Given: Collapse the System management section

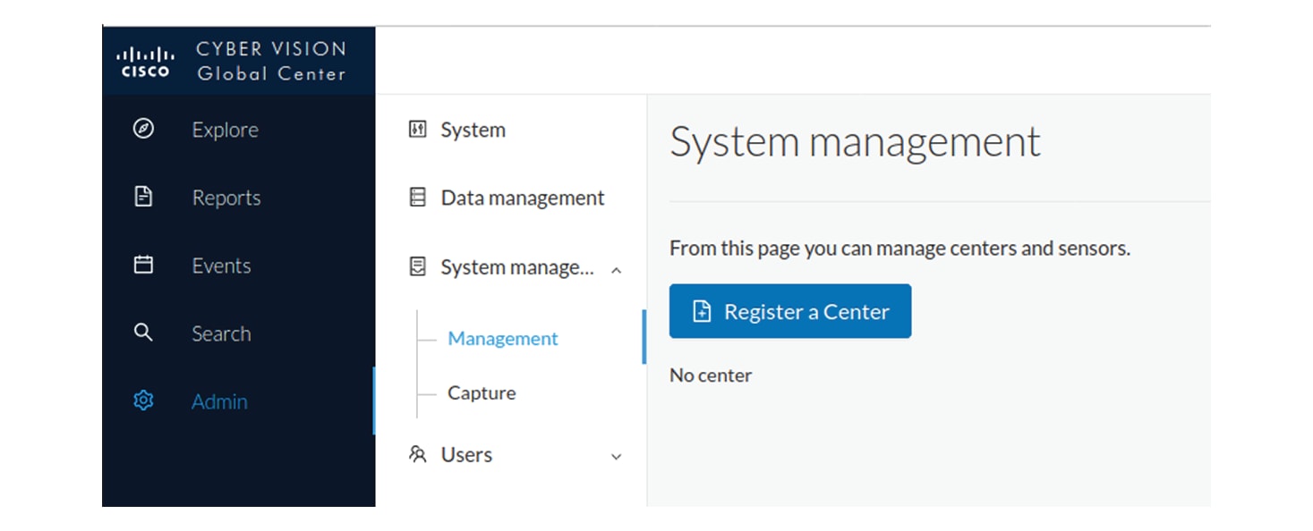Looking at the screenshot, I should [x=615, y=267].
